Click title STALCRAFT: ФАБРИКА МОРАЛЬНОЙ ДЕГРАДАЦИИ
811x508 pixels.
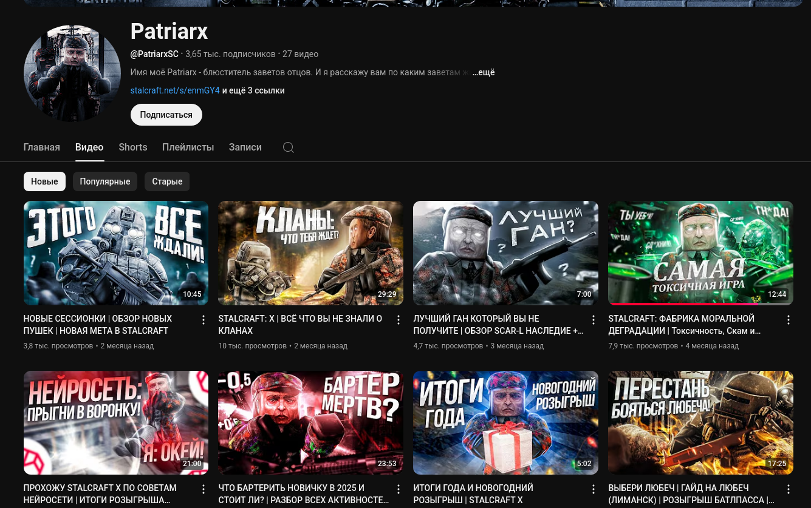coord(685,325)
